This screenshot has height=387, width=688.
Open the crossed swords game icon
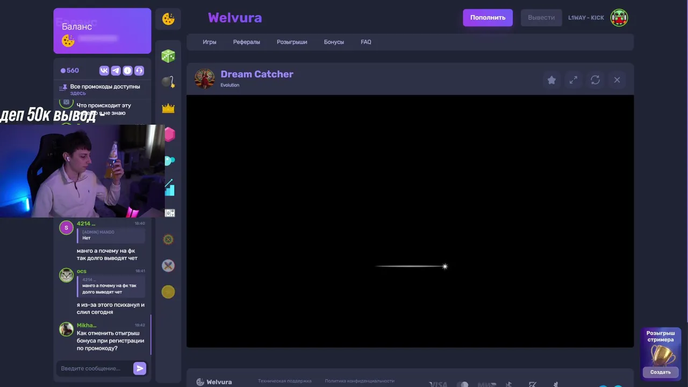(168, 266)
